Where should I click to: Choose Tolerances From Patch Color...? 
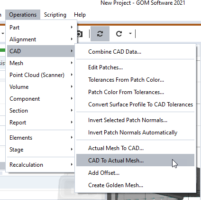[x=135, y=80]
